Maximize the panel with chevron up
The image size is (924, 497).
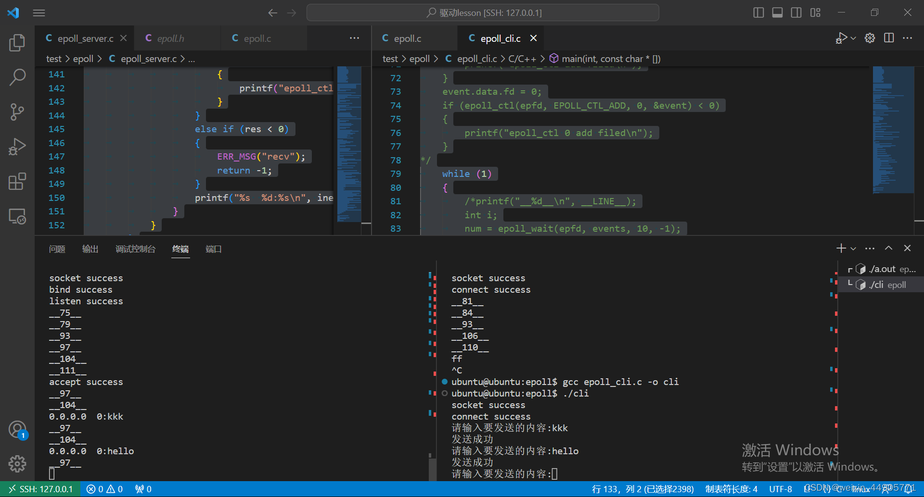pyautogui.click(x=888, y=248)
